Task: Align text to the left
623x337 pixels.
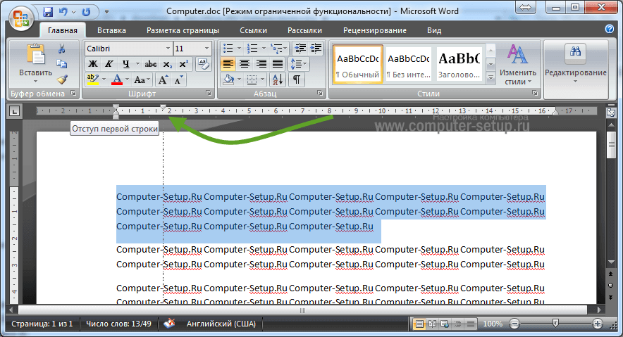Action: pyautogui.click(x=228, y=64)
